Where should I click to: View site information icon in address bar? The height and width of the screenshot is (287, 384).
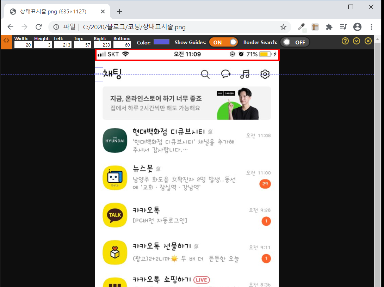coord(56,27)
